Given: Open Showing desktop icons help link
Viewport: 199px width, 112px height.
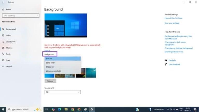Looking at the screenshot, I should click(174, 52).
